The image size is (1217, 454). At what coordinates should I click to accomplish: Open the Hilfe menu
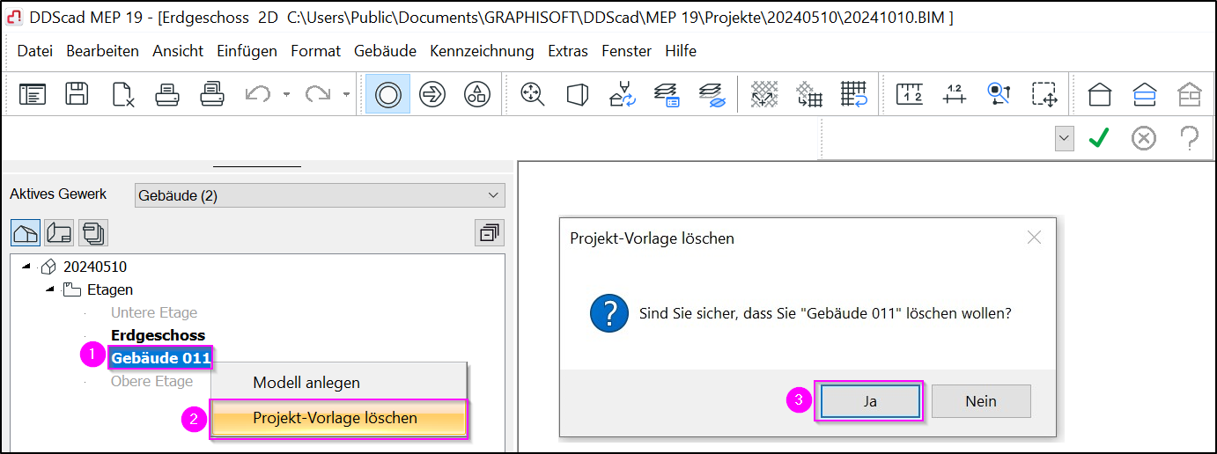tap(681, 51)
